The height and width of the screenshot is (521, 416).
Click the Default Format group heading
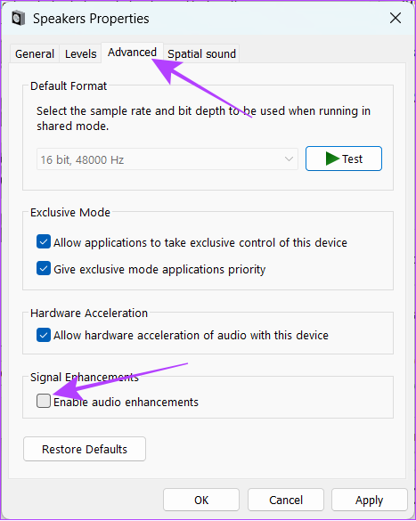[x=69, y=86]
